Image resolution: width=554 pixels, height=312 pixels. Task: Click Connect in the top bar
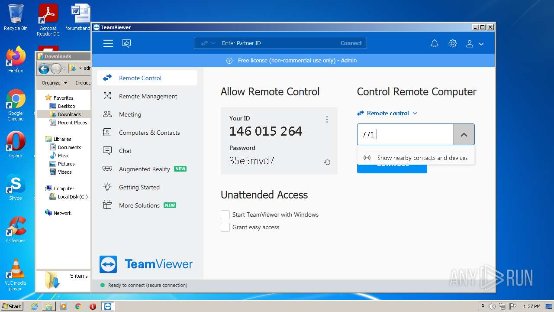[x=351, y=43]
